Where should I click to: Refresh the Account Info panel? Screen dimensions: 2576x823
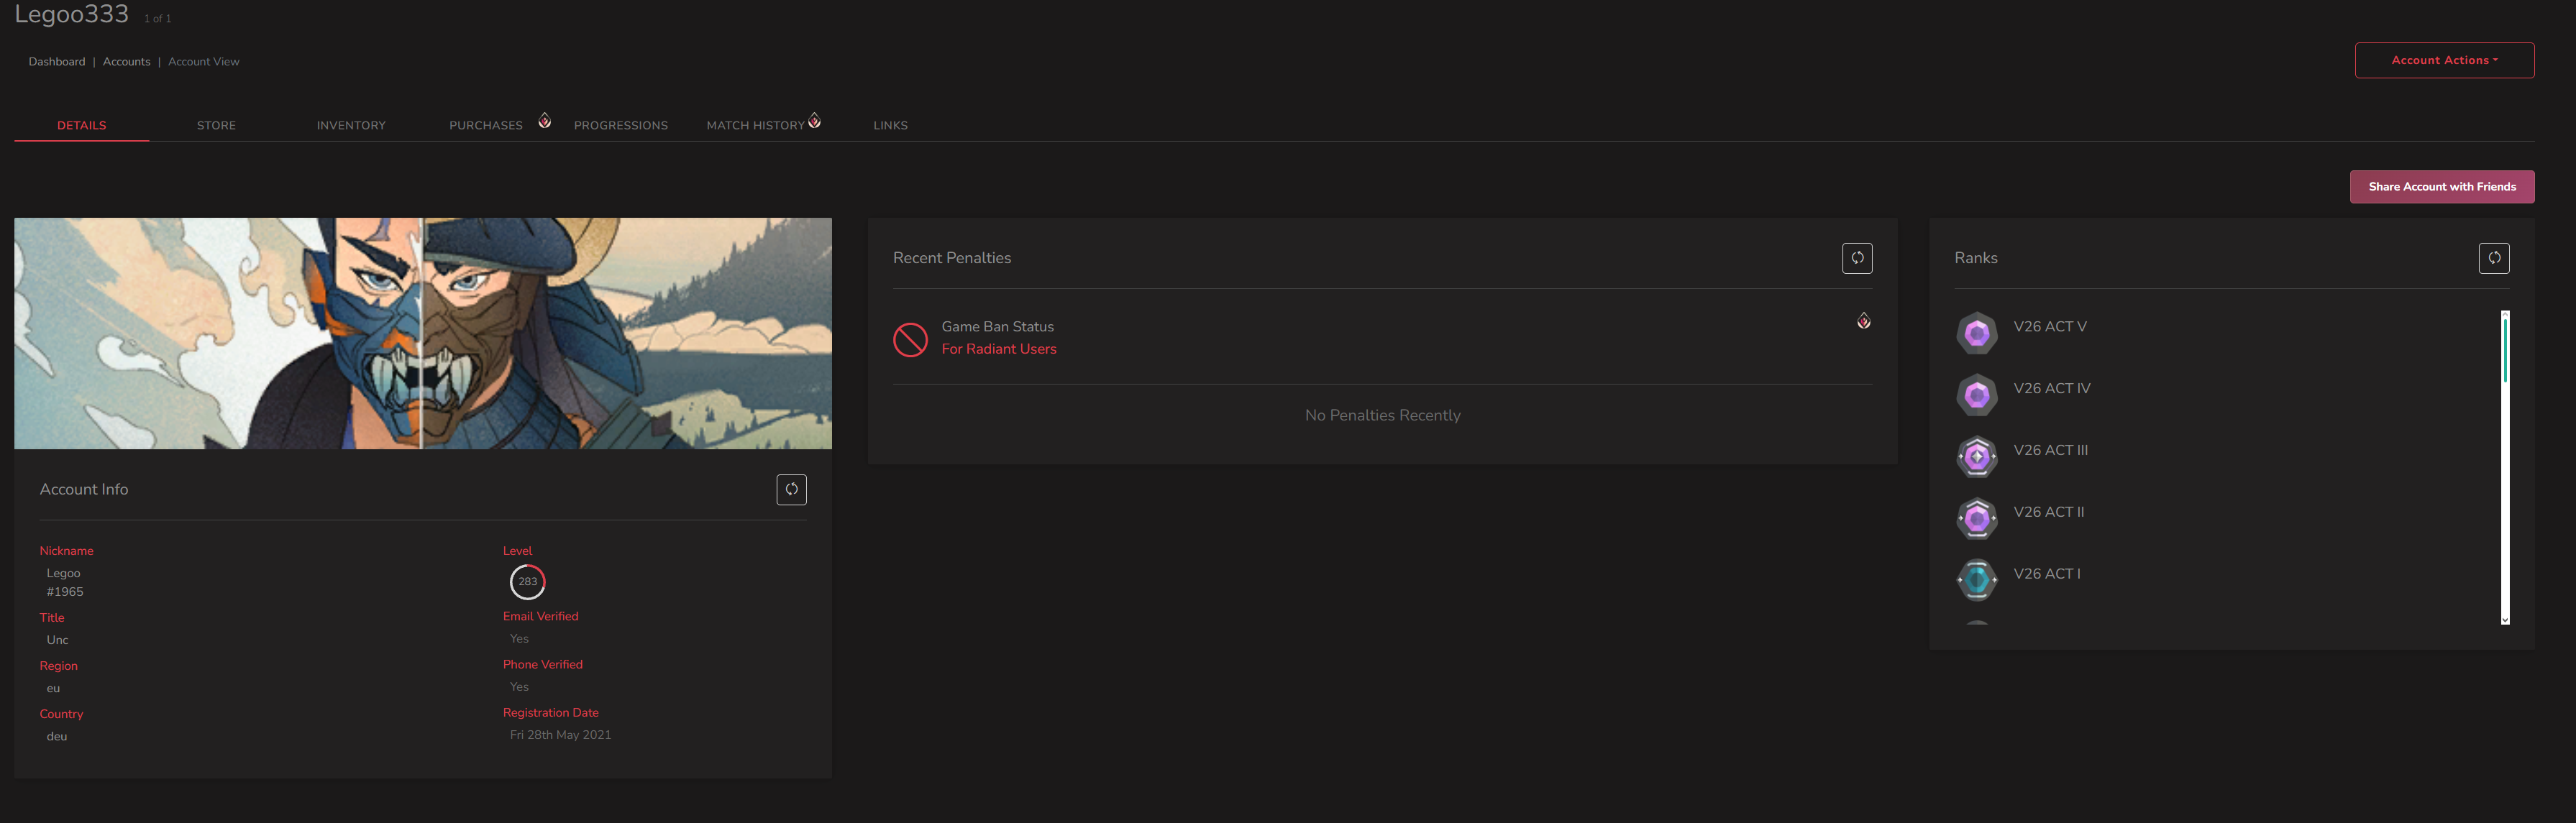pyautogui.click(x=791, y=490)
